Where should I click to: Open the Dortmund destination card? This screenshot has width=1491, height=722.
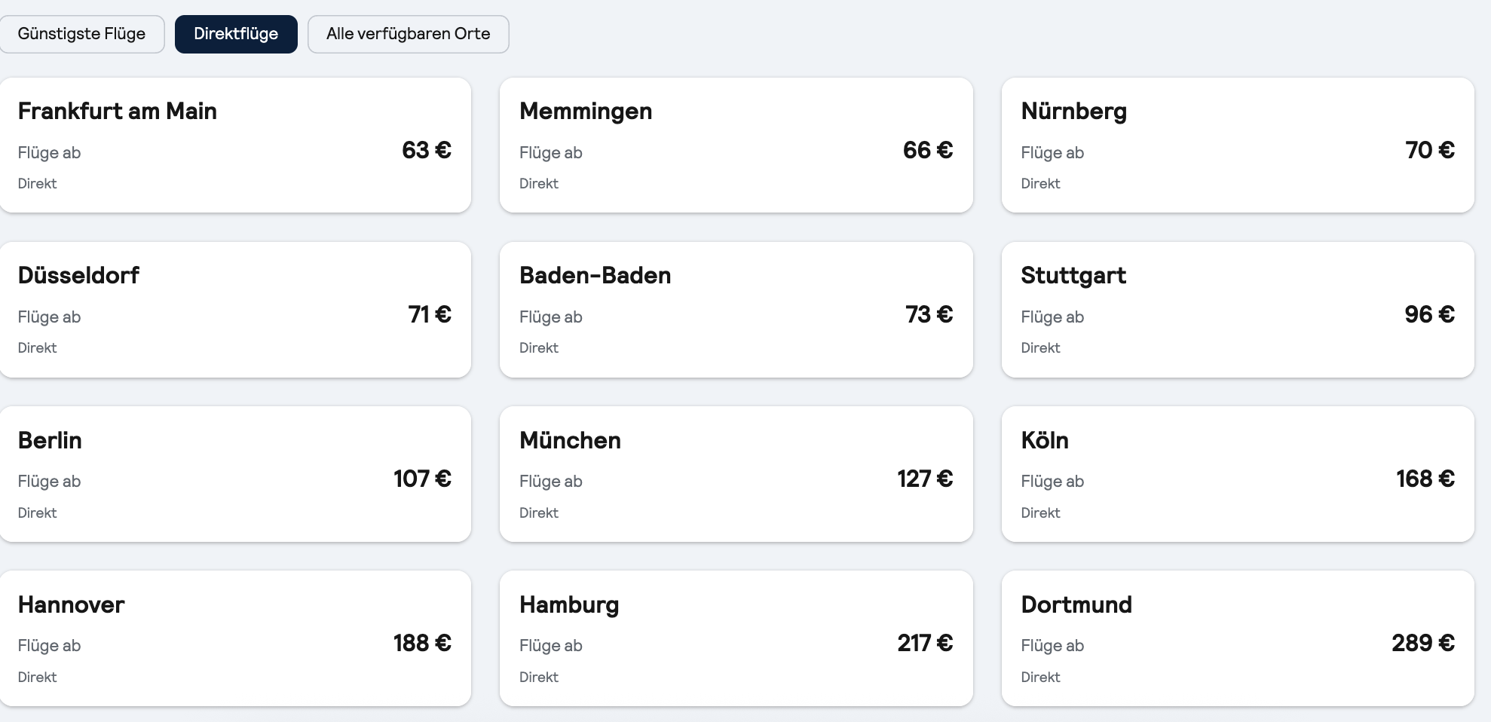[x=1238, y=638]
